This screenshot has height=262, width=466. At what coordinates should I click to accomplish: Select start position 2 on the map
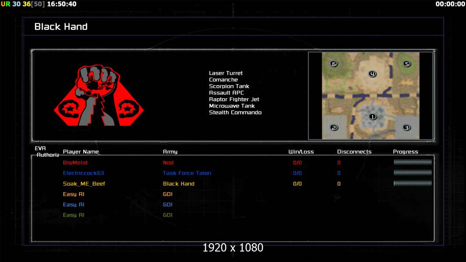[x=334, y=128]
